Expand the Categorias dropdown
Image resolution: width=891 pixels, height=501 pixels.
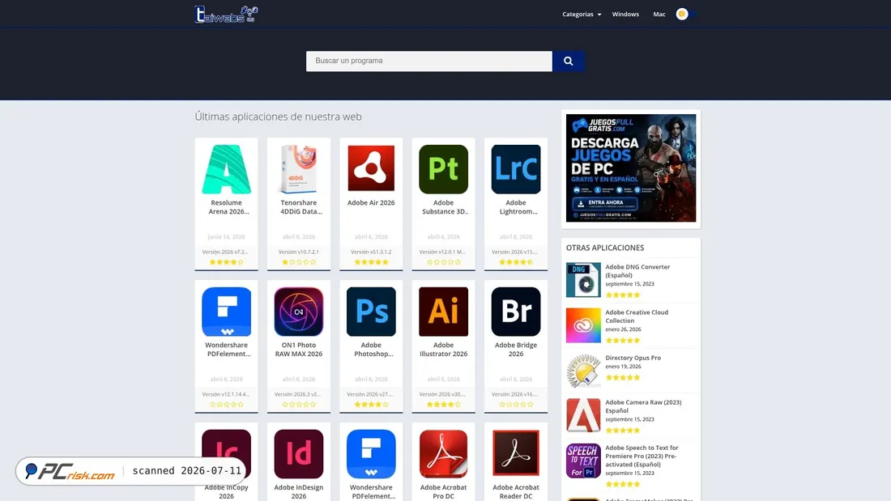pyautogui.click(x=582, y=15)
